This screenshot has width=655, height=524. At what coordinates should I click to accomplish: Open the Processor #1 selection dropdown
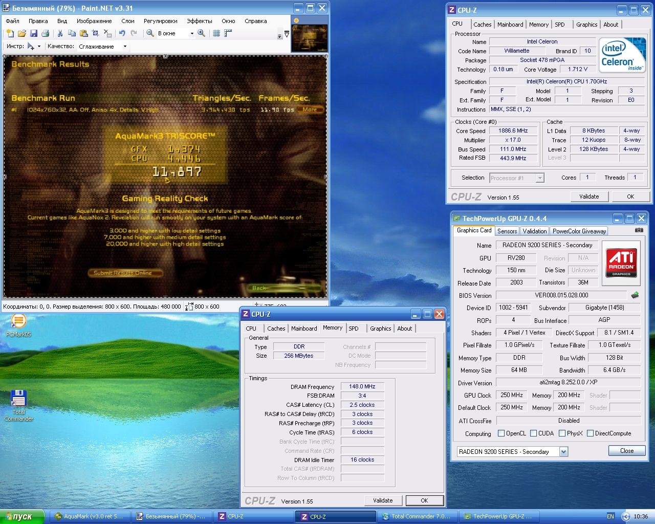539,178
